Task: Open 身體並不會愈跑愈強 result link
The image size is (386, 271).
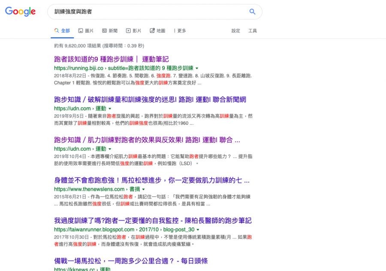Action: coord(151,180)
